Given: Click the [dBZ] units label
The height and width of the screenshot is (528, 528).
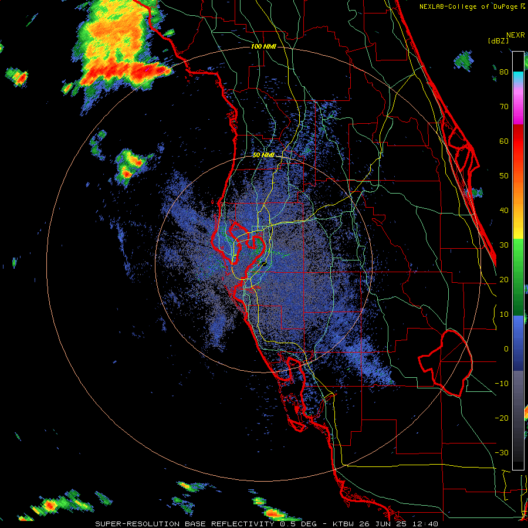Looking at the screenshot, I should pyautogui.click(x=498, y=40).
